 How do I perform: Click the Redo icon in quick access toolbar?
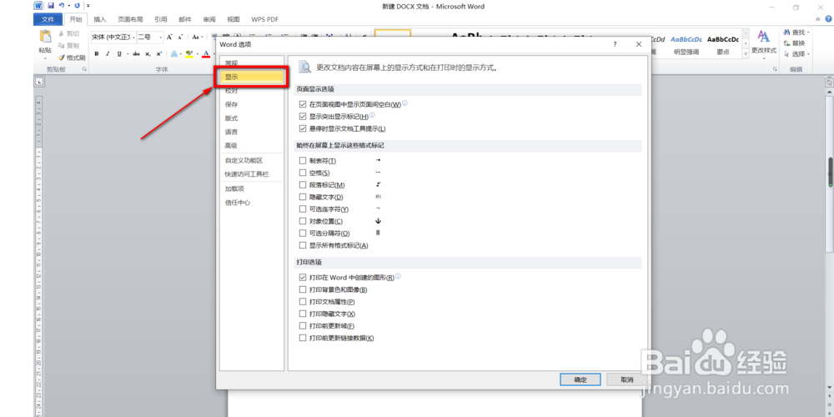(x=78, y=6)
